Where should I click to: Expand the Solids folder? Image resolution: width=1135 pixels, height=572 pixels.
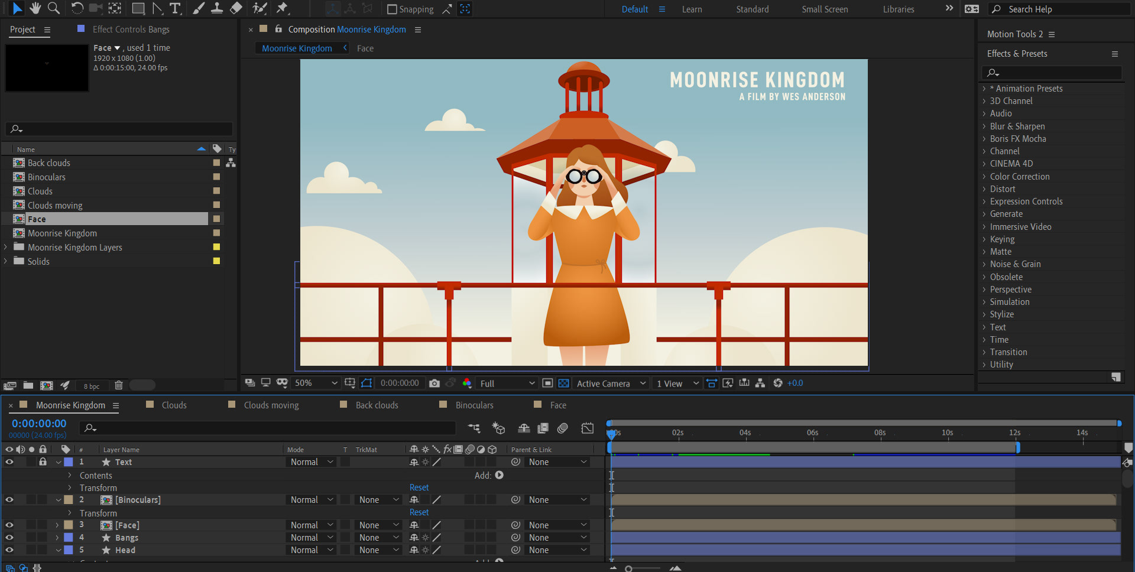pyautogui.click(x=5, y=261)
